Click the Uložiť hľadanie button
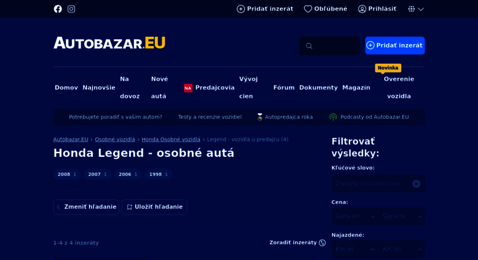478x260 pixels. [154, 207]
